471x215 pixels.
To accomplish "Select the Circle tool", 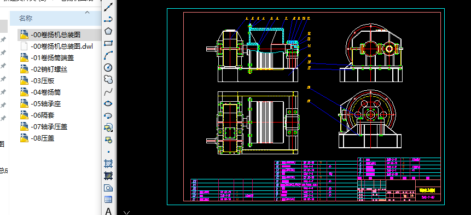I will coord(108,67).
